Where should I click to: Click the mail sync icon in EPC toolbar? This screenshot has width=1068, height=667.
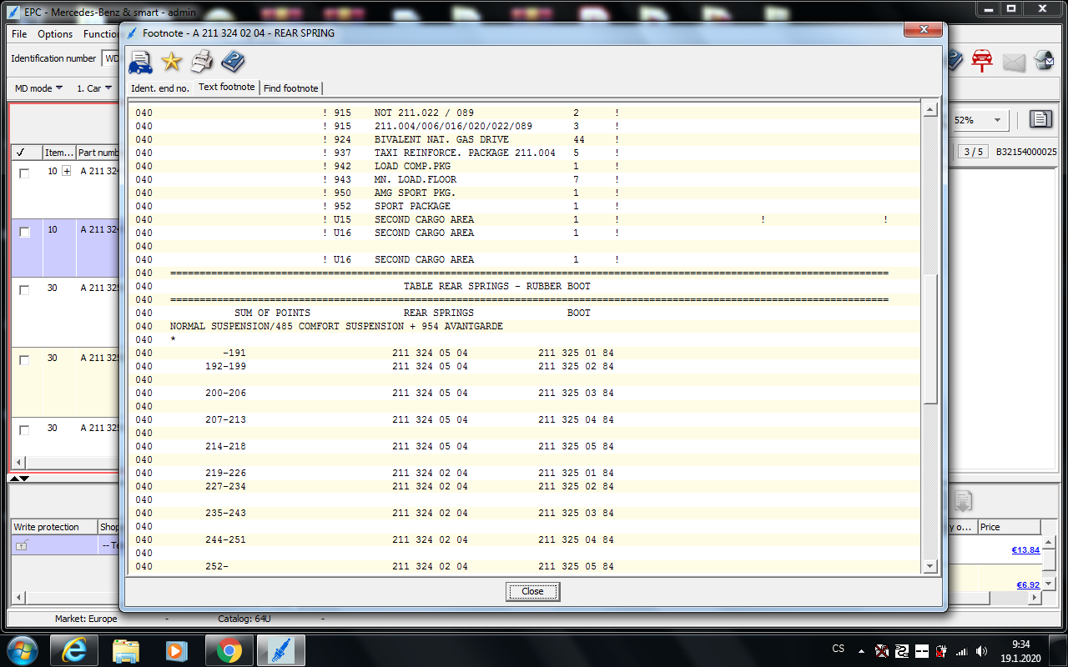1045,61
